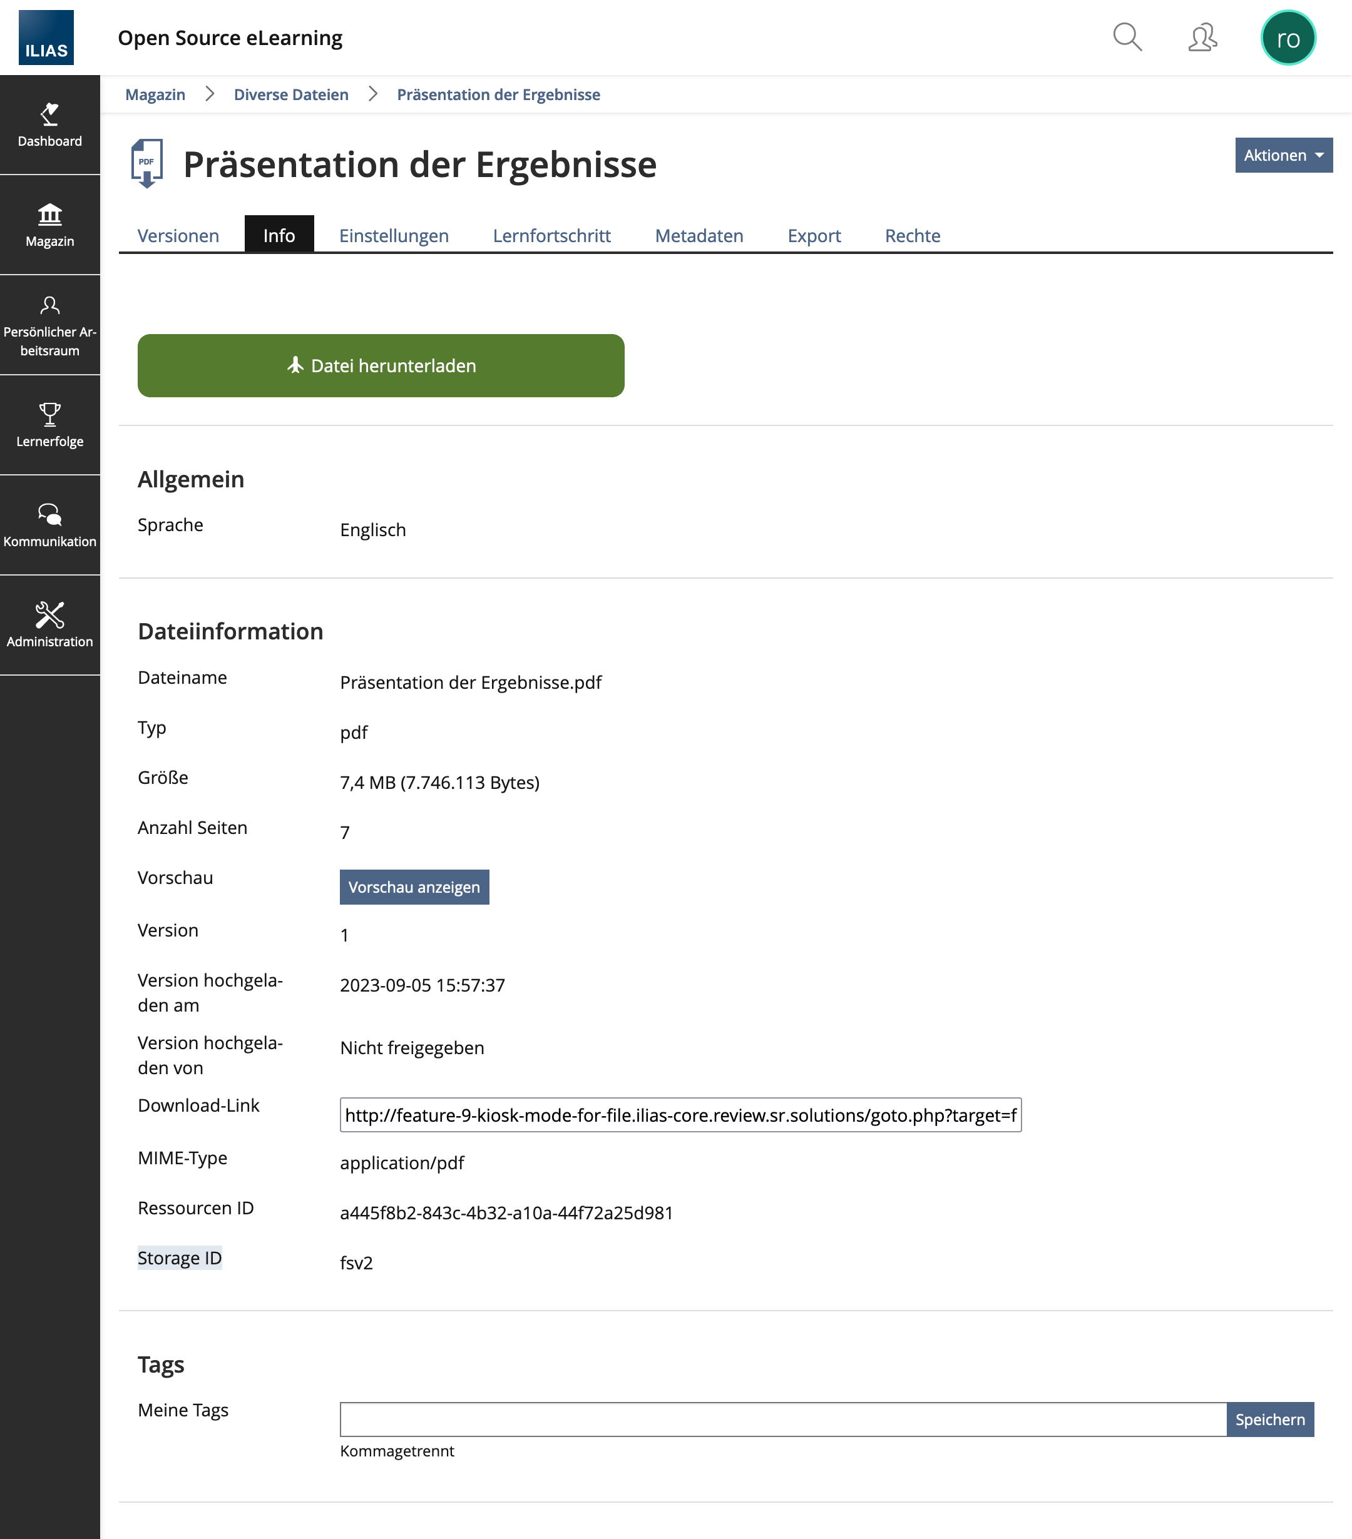Open the Einstellungen tab
1352x1539 pixels.
pos(393,236)
